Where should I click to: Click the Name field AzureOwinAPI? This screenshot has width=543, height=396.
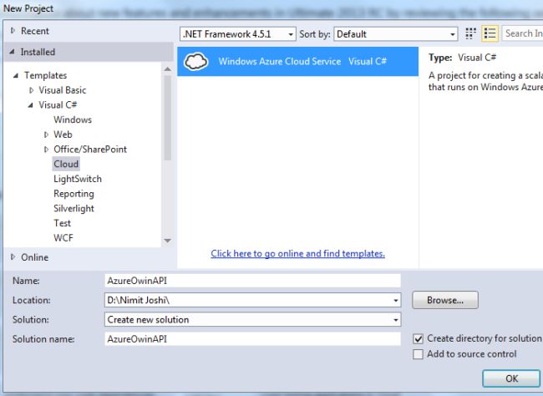(x=252, y=281)
